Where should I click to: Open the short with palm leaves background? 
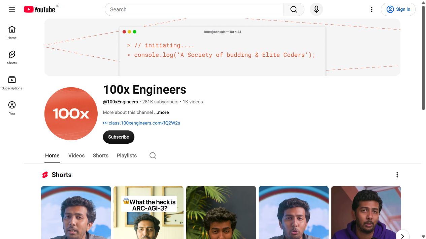221,212
